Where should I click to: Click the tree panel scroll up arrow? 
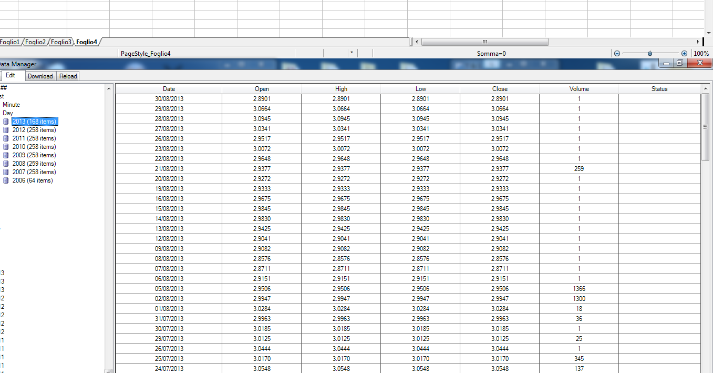pos(109,88)
